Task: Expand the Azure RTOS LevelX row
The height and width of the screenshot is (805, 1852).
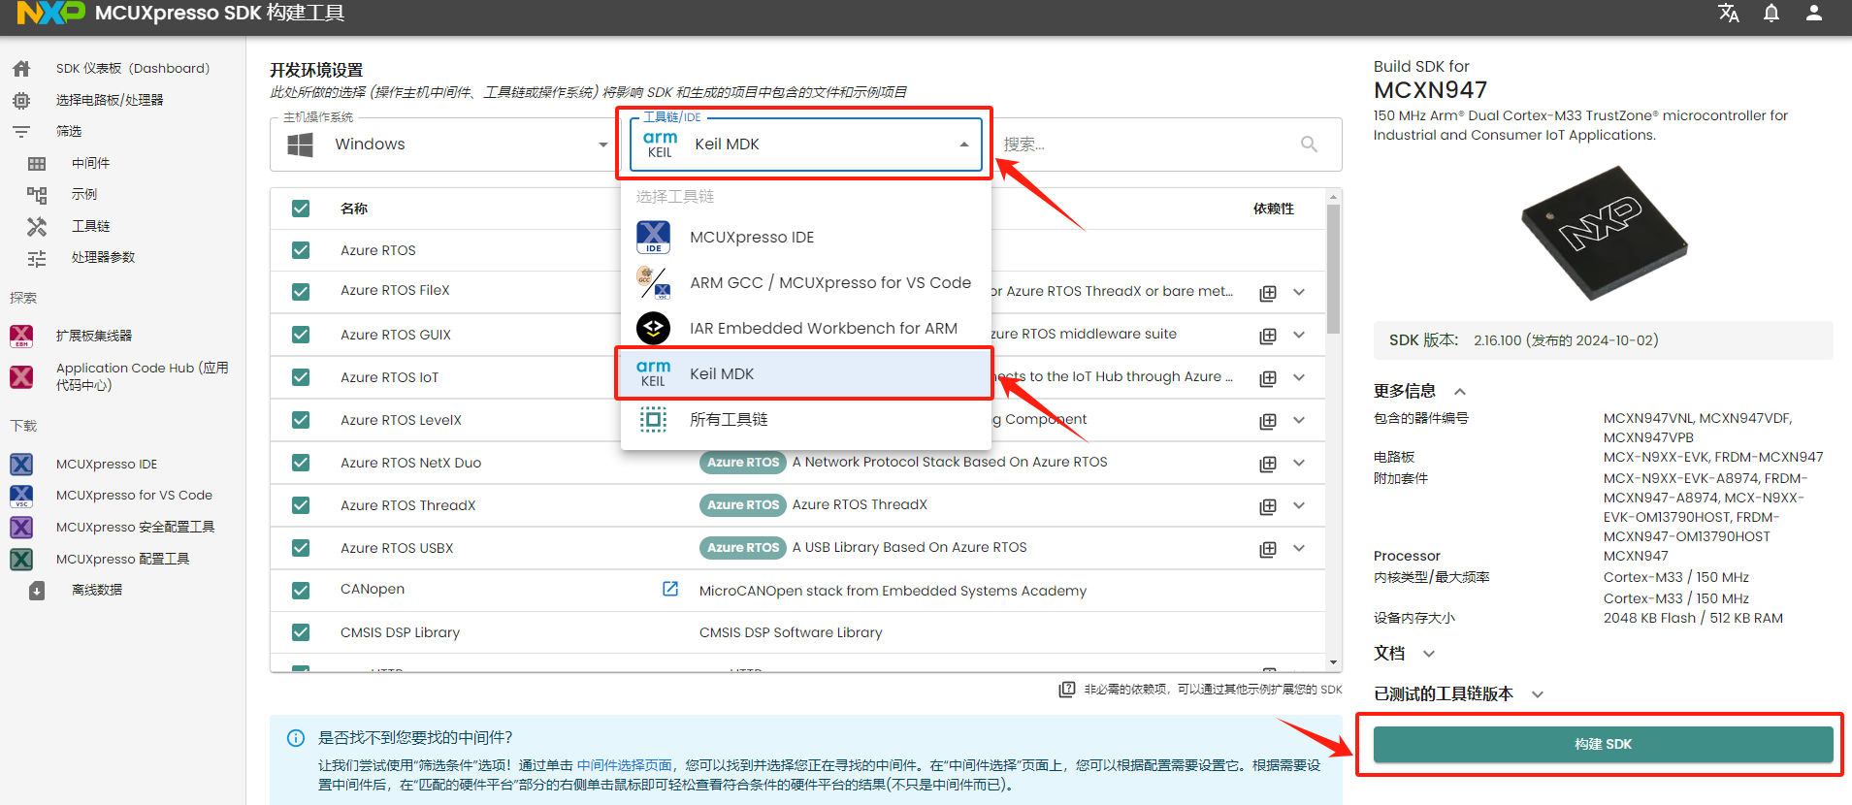Action: [1299, 420]
